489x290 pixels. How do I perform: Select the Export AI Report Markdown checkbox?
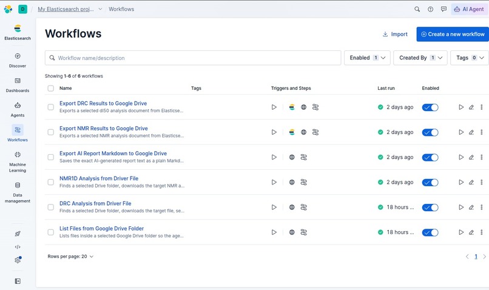pos(50,157)
